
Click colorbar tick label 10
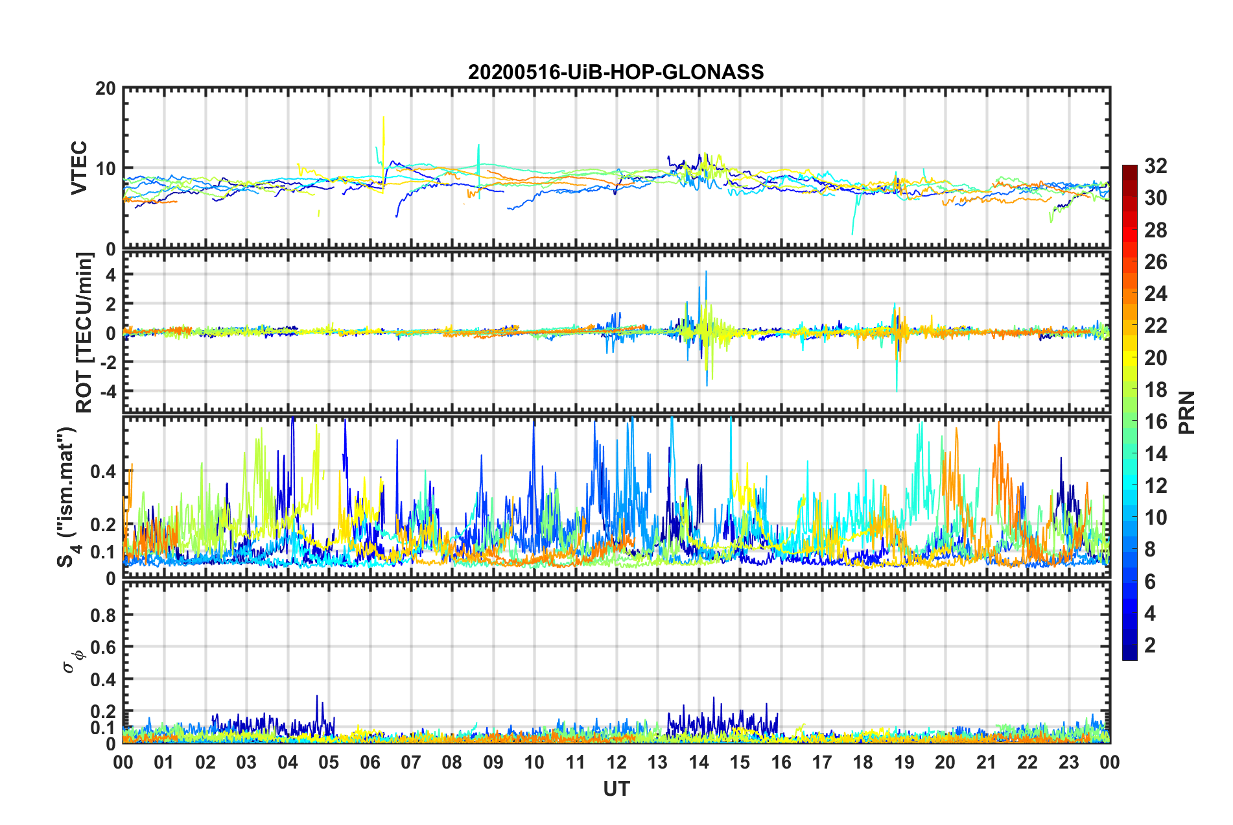pyautogui.click(x=1155, y=518)
